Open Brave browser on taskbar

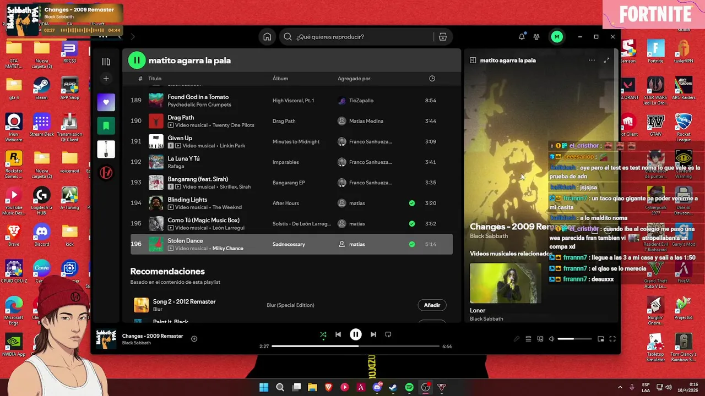[x=329, y=387]
